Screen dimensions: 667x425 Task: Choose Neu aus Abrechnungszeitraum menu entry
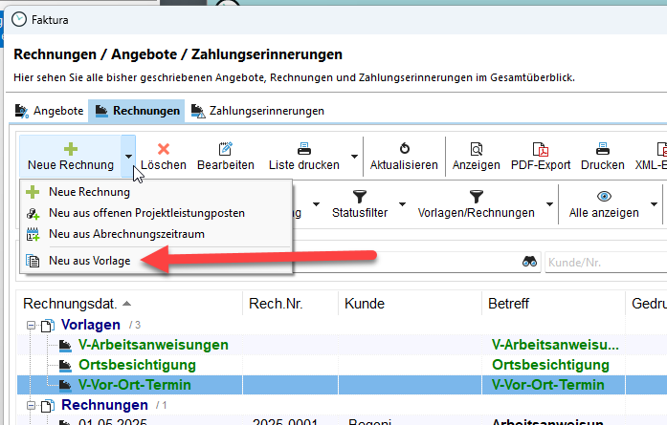126,233
